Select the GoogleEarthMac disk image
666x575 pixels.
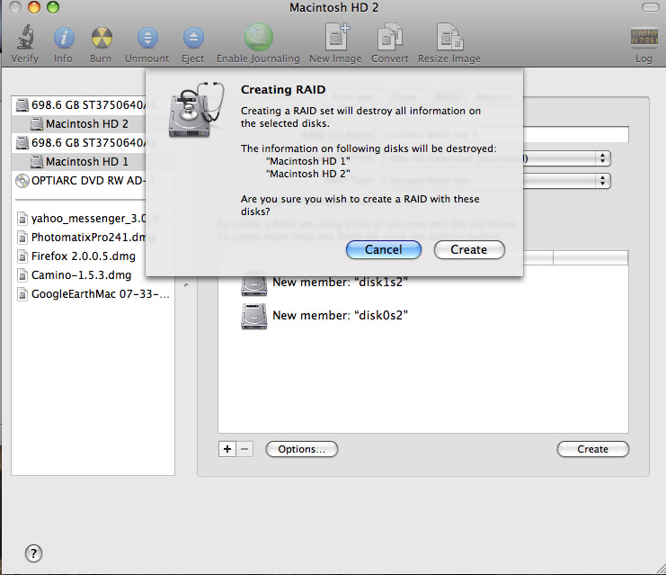pyautogui.click(x=93, y=294)
